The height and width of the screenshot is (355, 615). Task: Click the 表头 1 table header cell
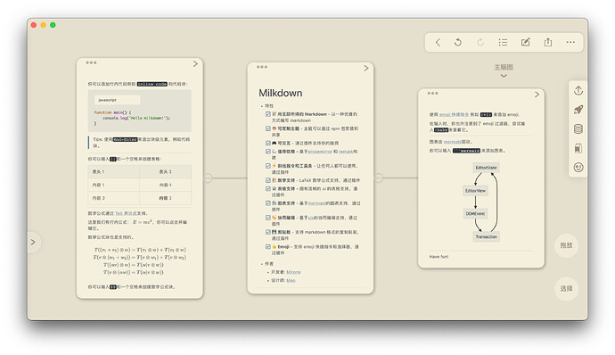pos(114,171)
